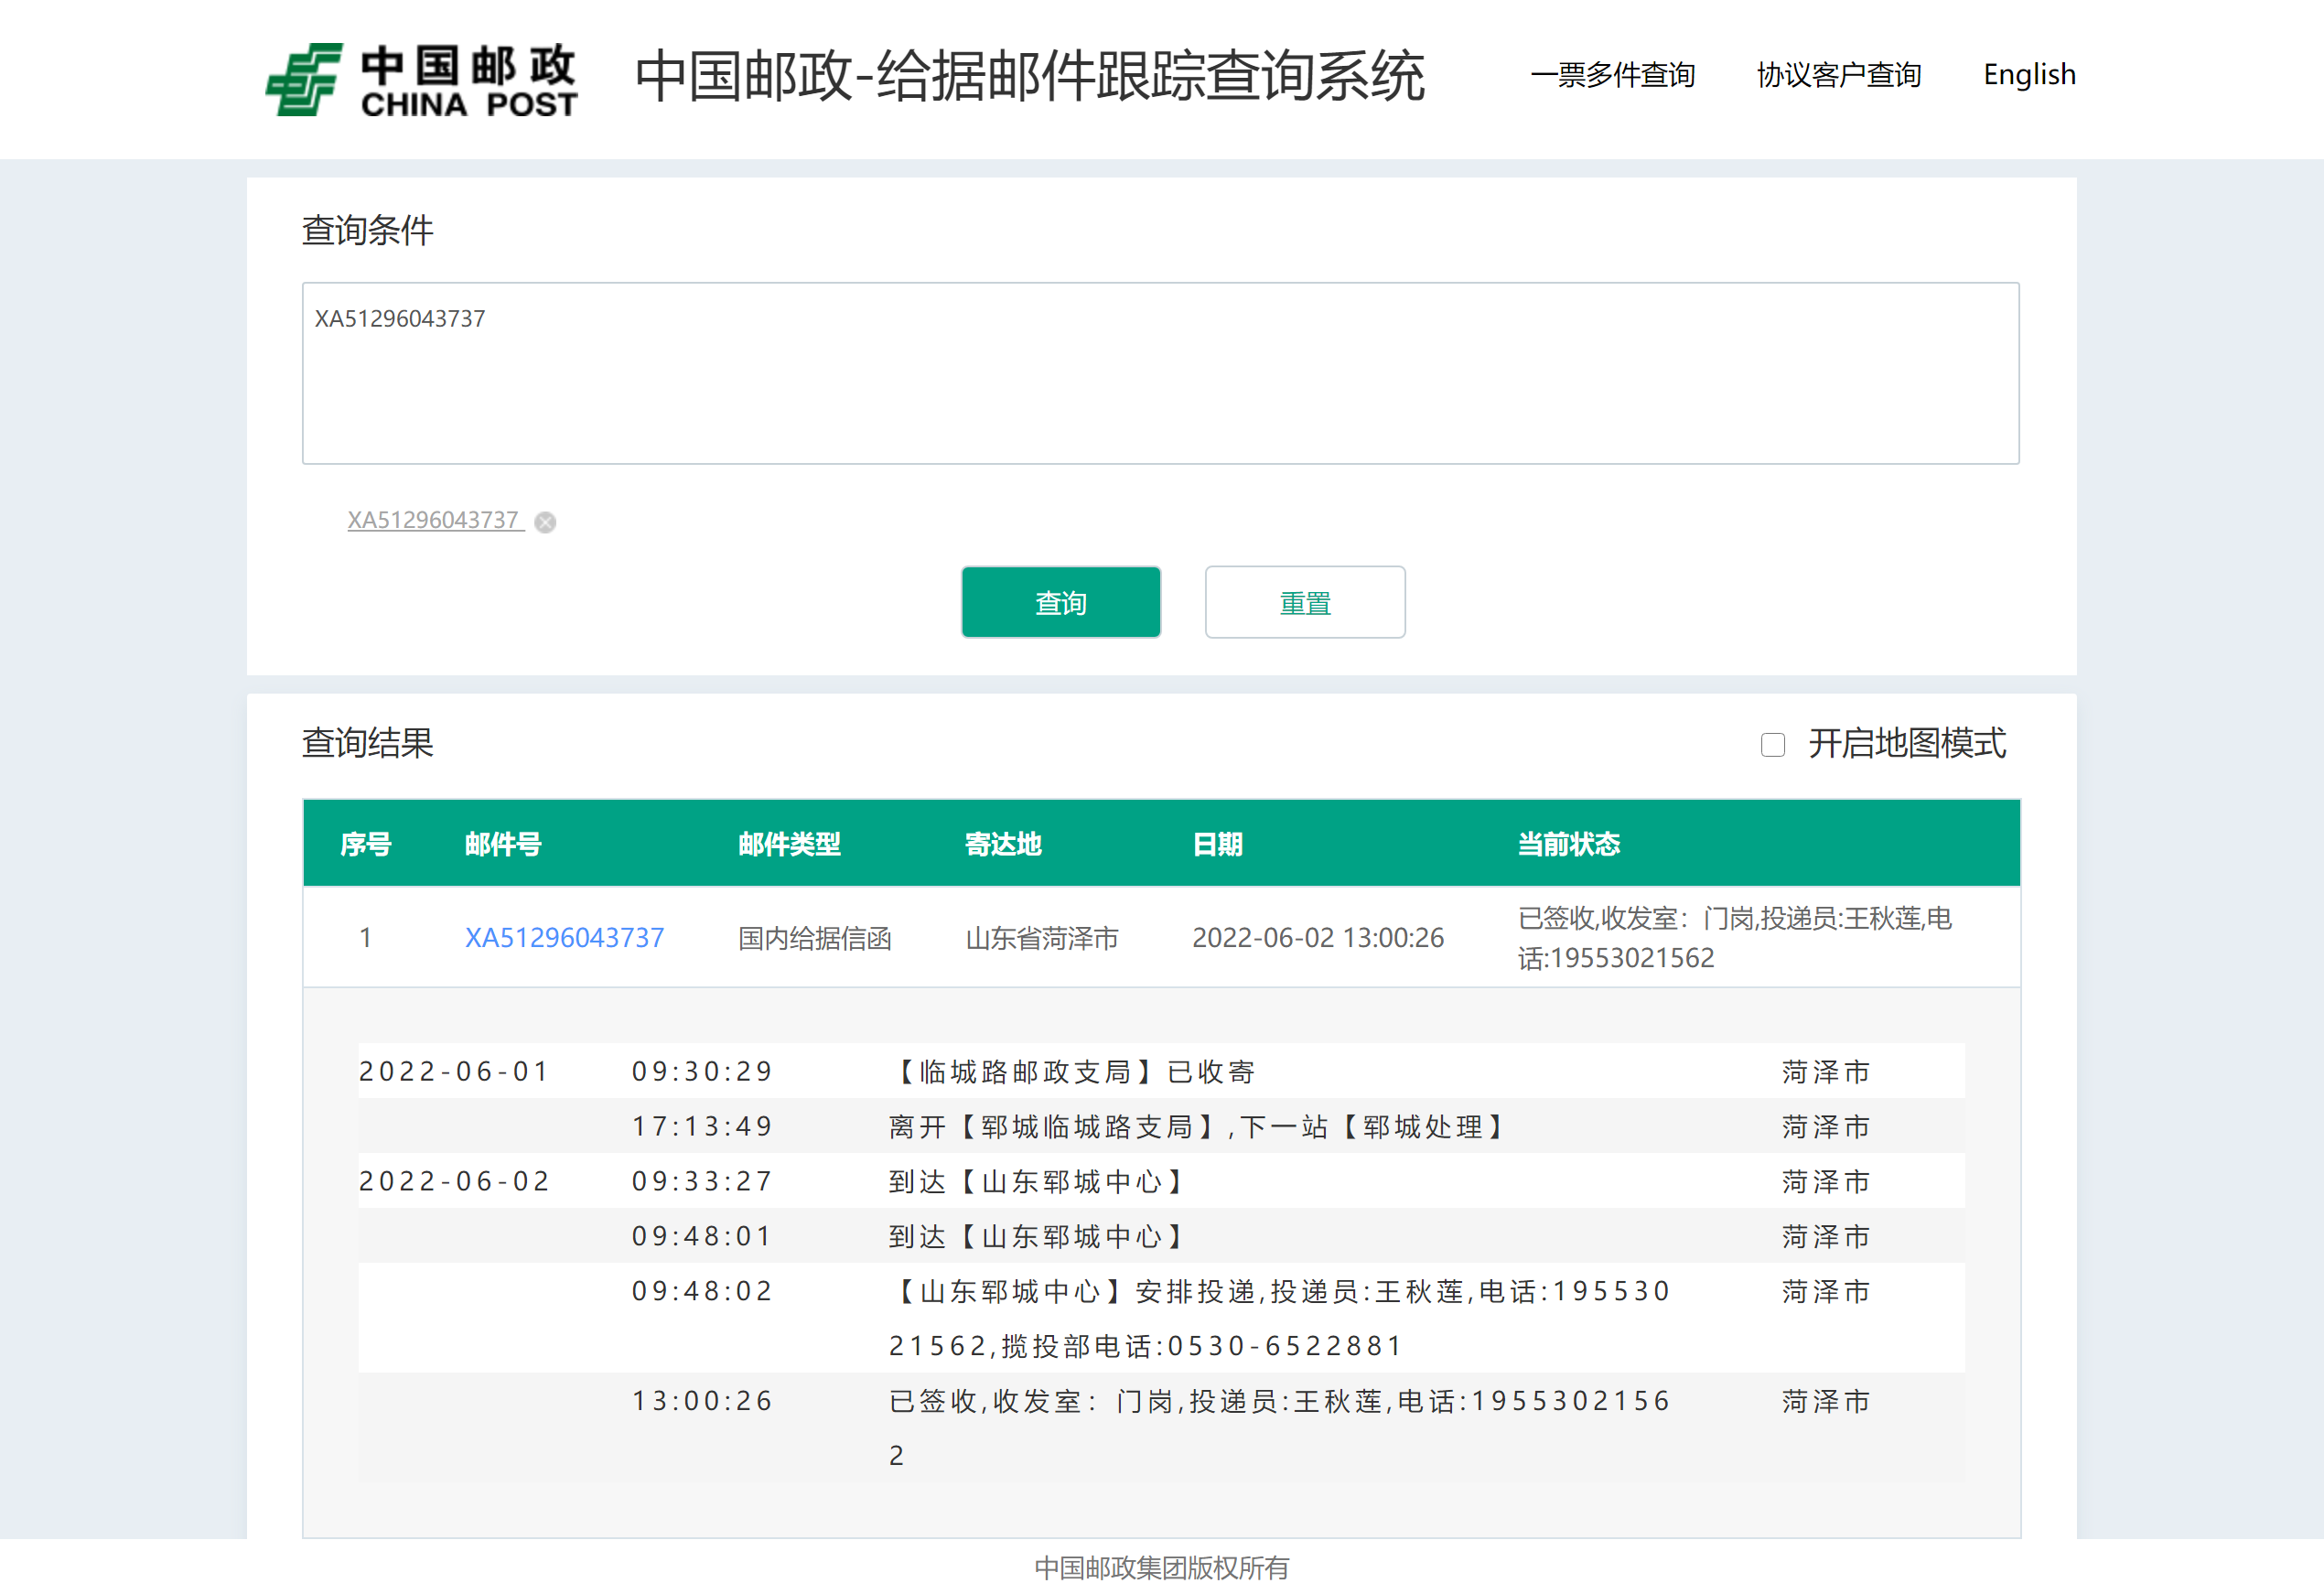The image size is (2324, 1594).
Task: Click the 重置 reset button
Action: [x=1304, y=602]
